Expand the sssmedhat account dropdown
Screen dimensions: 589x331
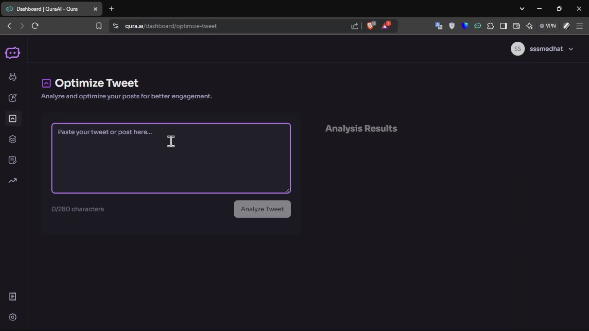tap(571, 49)
